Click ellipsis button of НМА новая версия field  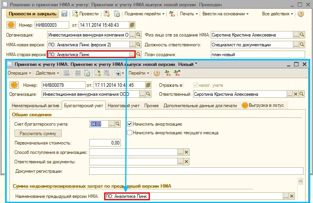pyautogui.click(x=133, y=45)
